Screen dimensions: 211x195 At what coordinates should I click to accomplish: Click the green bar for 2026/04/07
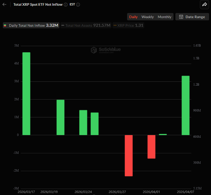tap(186, 105)
